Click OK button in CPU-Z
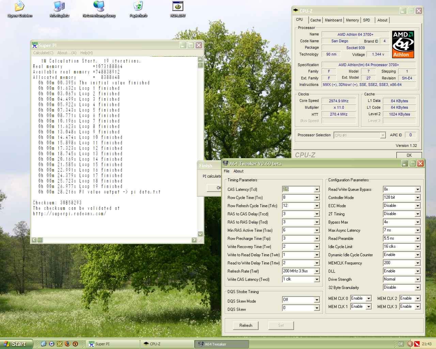 pos(409,155)
